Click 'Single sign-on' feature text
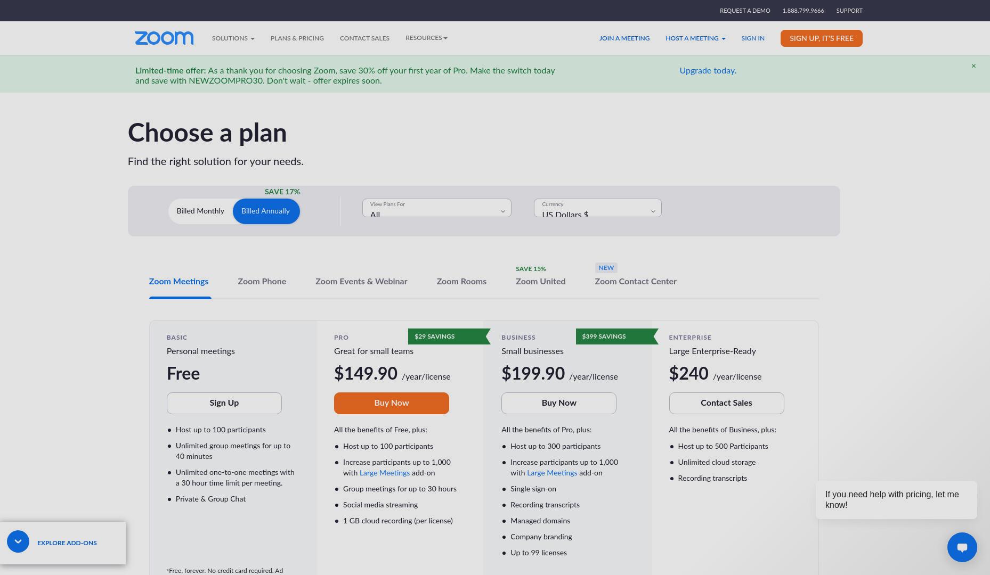Image resolution: width=990 pixels, height=575 pixels. (533, 489)
